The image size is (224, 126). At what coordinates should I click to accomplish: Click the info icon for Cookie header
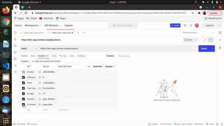click(40, 72)
